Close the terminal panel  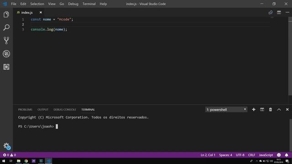[x=287, y=109]
